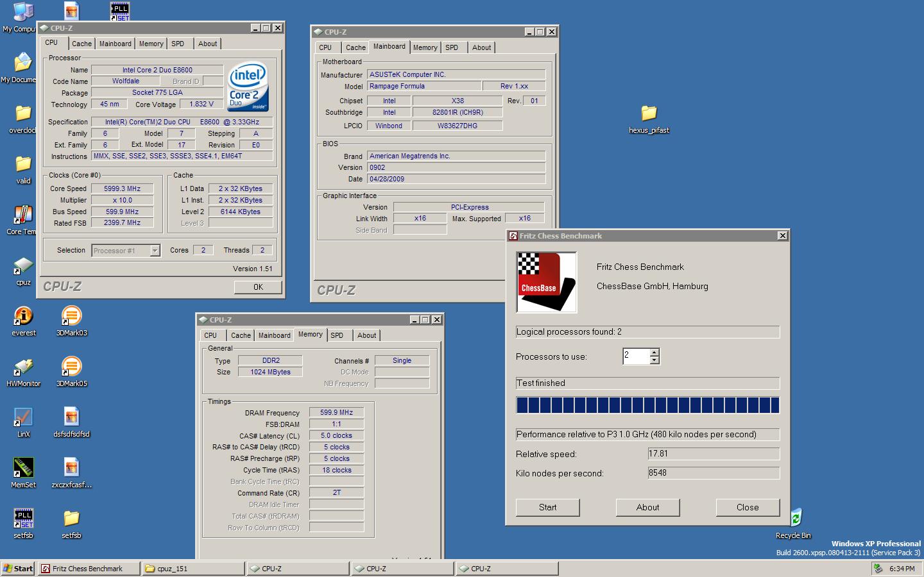Switch to cpuz_151 folder taskbar button
Image resolution: width=924 pixels, height=577 pixels.
193,569
